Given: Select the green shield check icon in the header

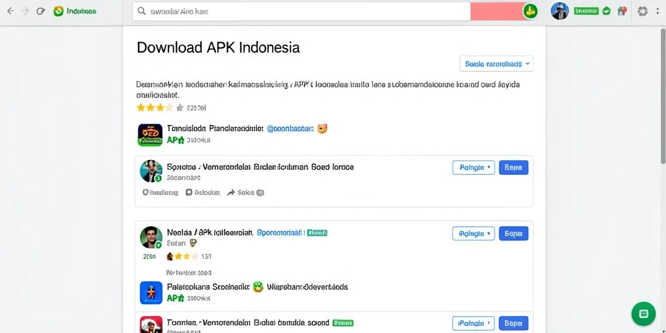Looking at the screenshot, I should (607, 11).
